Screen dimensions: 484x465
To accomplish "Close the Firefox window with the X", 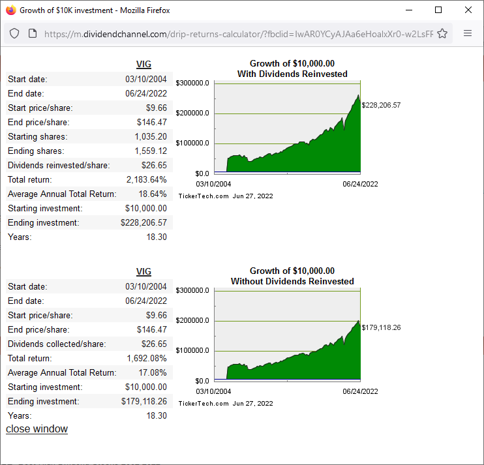I will [x=468, y=10].
